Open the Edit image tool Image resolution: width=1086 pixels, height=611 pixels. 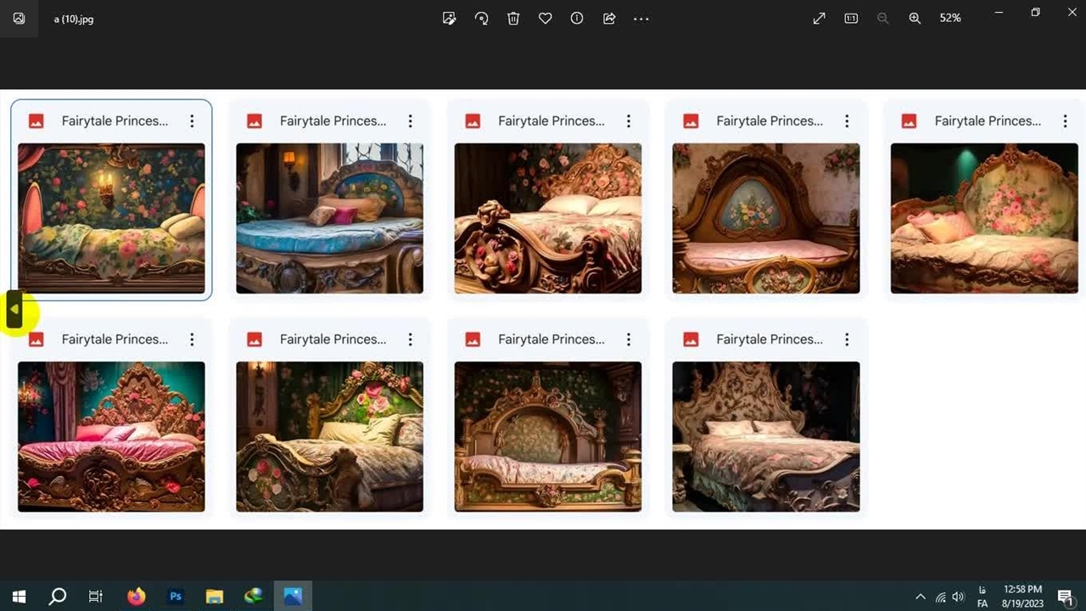[x=450, y=19]
